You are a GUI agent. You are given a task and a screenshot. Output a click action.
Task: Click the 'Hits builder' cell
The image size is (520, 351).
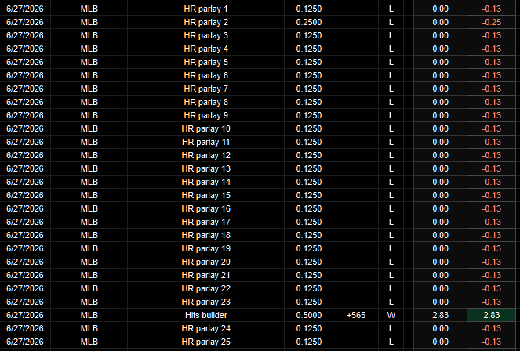[x=205, y=315]
